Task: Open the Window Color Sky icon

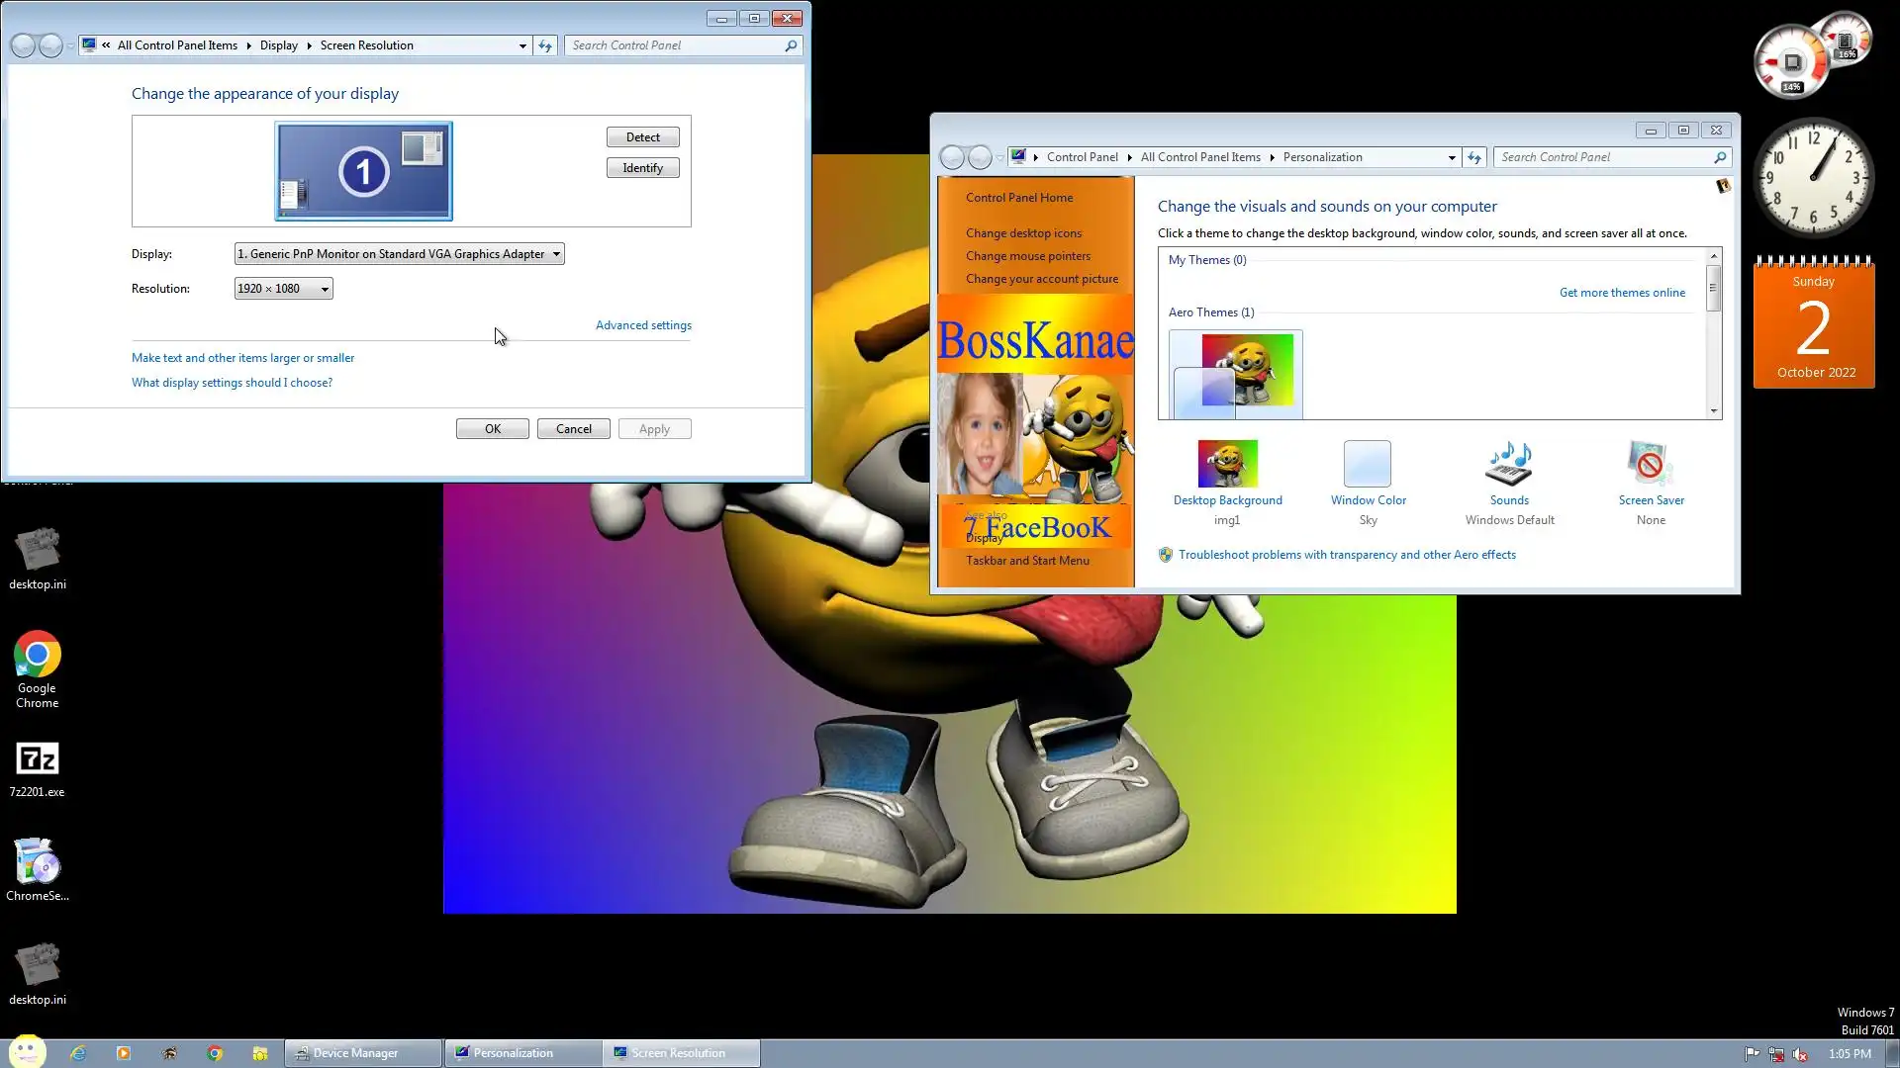Action: (1368, 465)
